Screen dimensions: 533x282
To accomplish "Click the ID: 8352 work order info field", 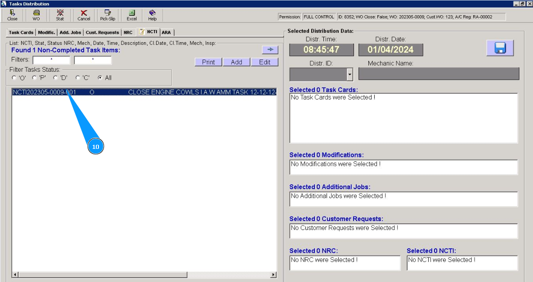I will (x=421, y=17).
